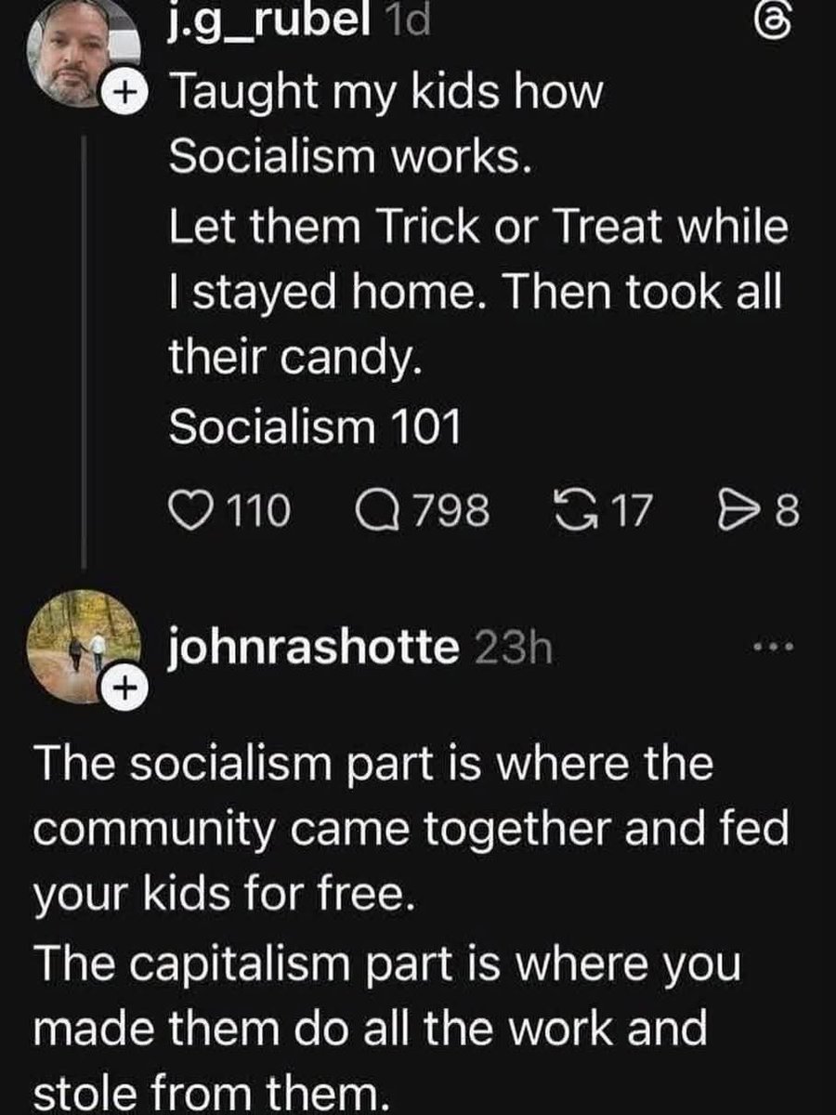Open johnrashotte's profile picture
Screen dimensions: 836x1115
pos(81,646)
